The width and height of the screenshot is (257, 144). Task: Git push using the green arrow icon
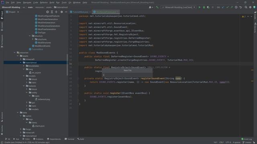pos(232,7)
